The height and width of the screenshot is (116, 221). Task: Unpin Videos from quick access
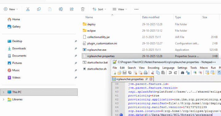pos(76,78)
